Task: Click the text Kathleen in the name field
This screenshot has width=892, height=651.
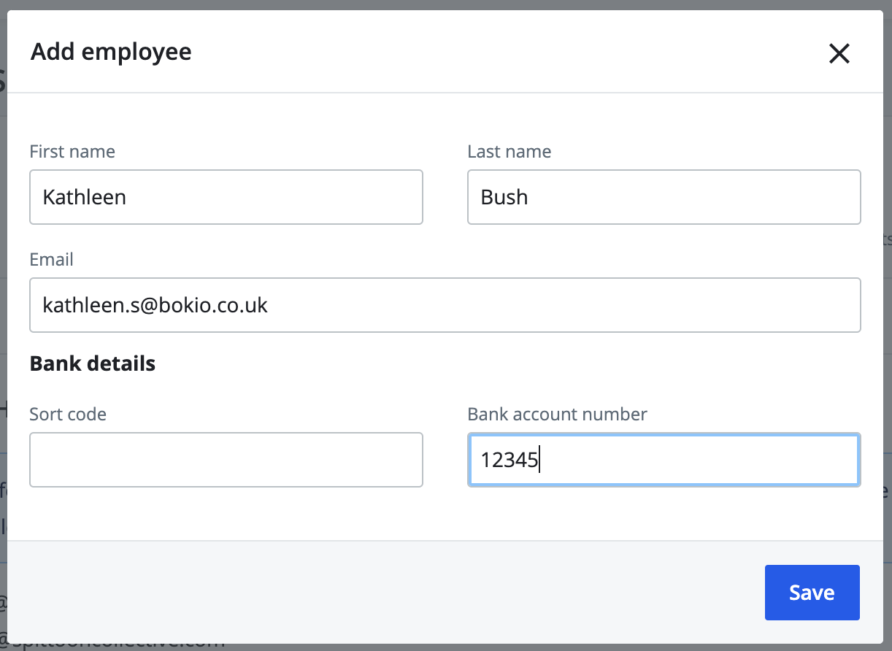Action: click(x=83, y=197)
